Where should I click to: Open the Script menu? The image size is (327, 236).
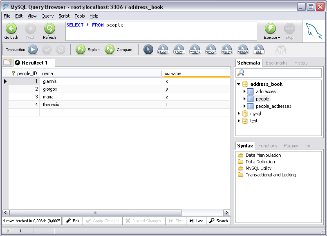(64, 16)
